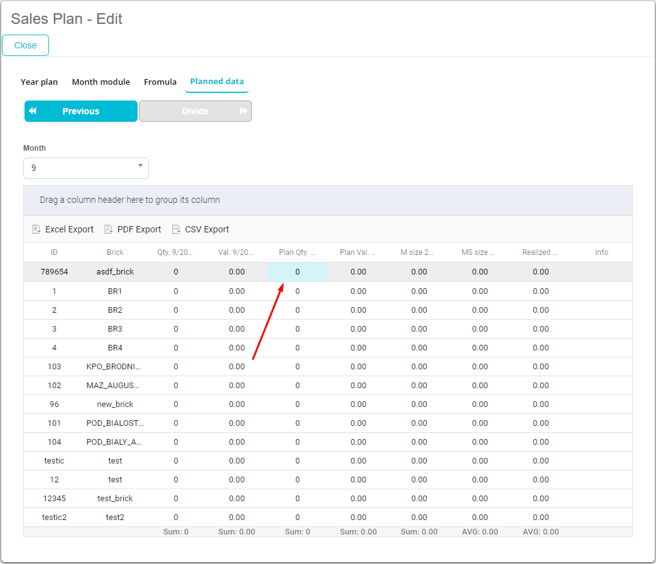Click the Excel Export icon
Image resolution: width=656 pixels, height=564 pixels.
tap(36, 230)
